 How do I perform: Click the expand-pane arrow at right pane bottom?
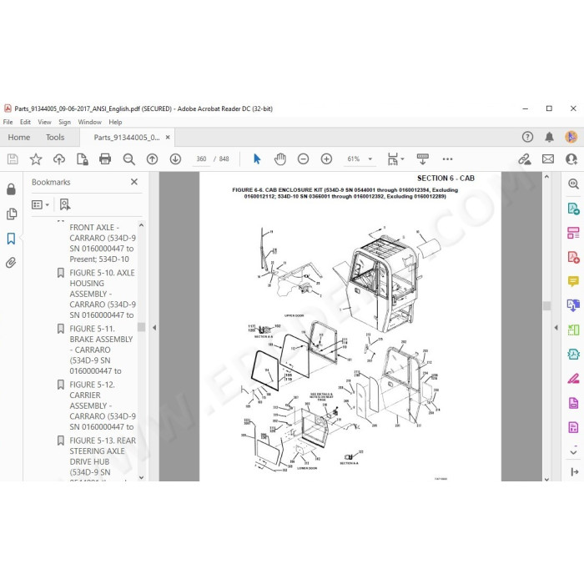[x=574, y=472]
